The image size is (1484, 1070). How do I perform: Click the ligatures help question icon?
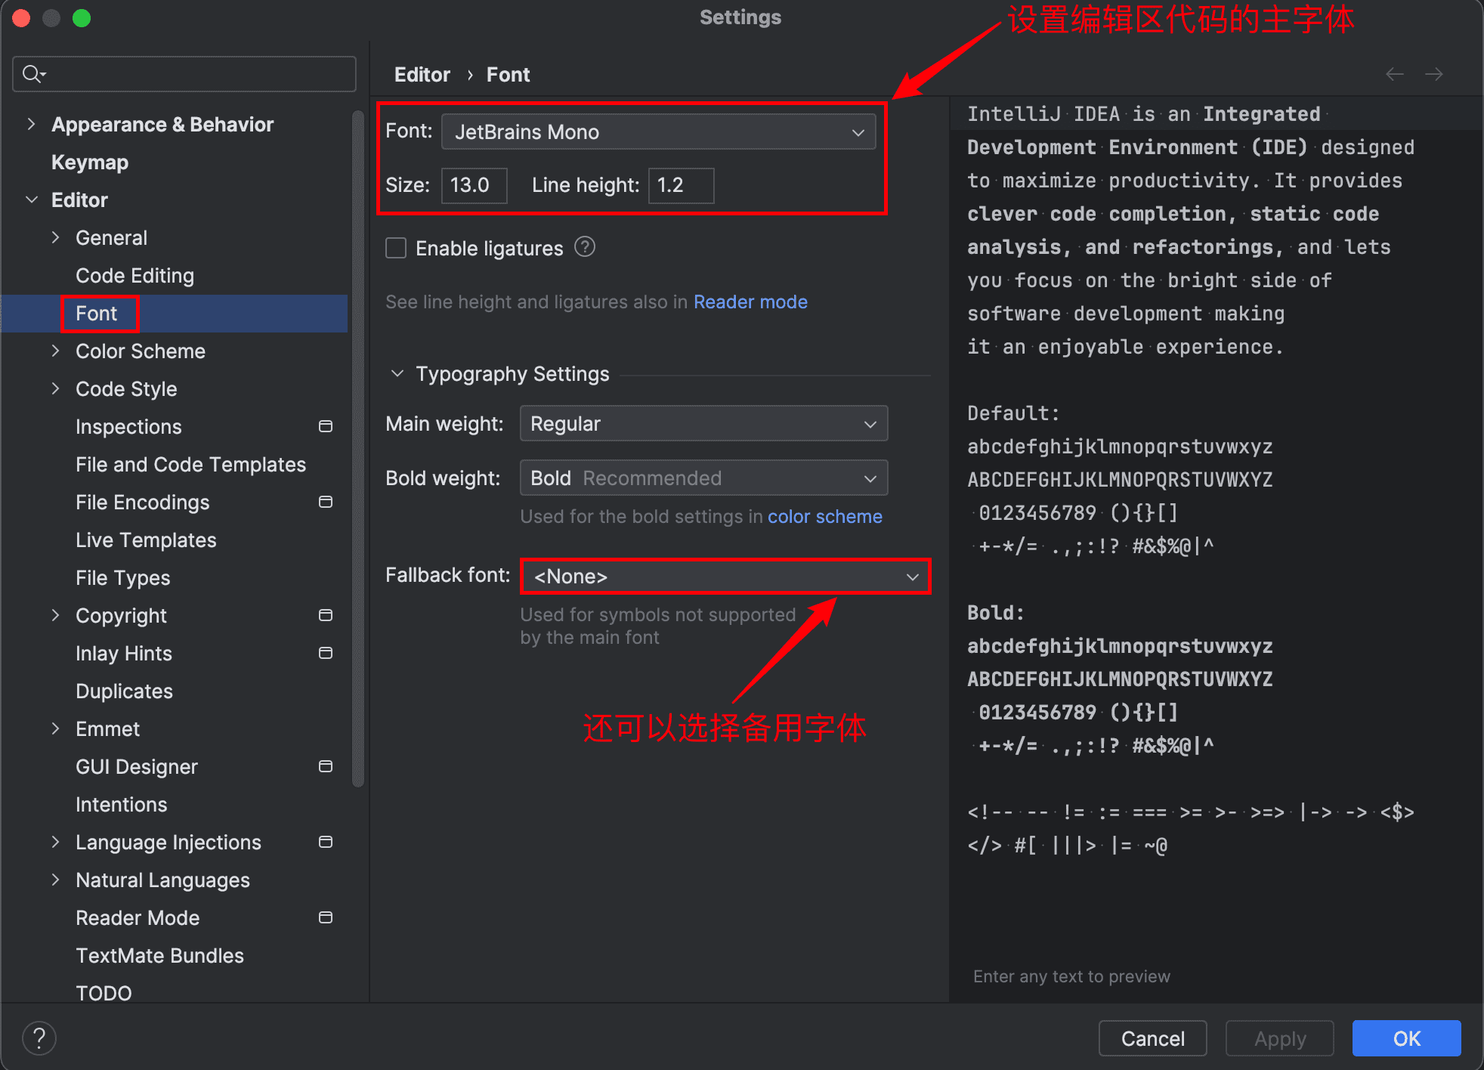tap(585, 247)
